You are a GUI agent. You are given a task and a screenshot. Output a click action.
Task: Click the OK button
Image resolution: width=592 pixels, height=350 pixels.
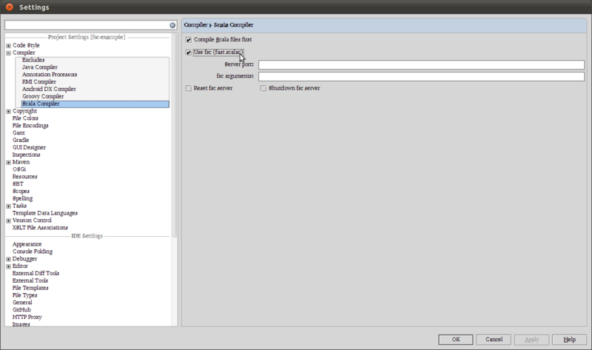(456, 340)
